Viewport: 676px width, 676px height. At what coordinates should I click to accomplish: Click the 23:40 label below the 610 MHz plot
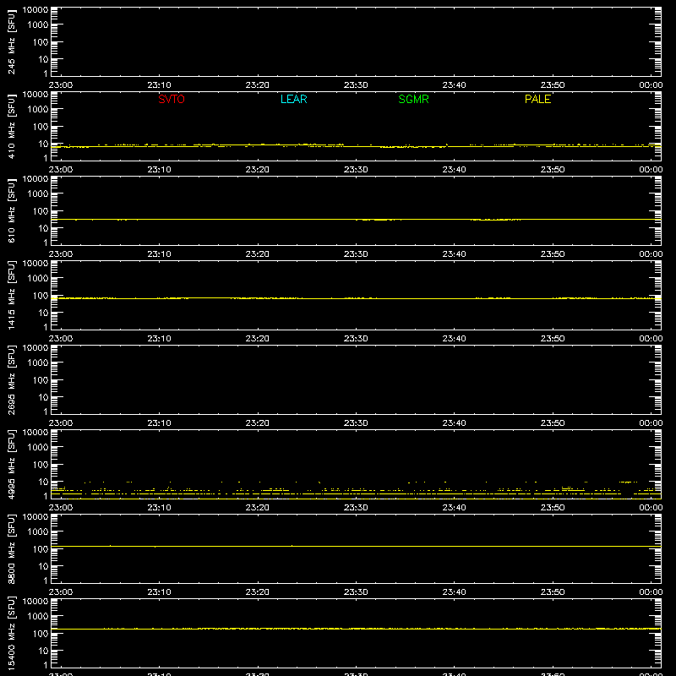[x=454, y=254]
